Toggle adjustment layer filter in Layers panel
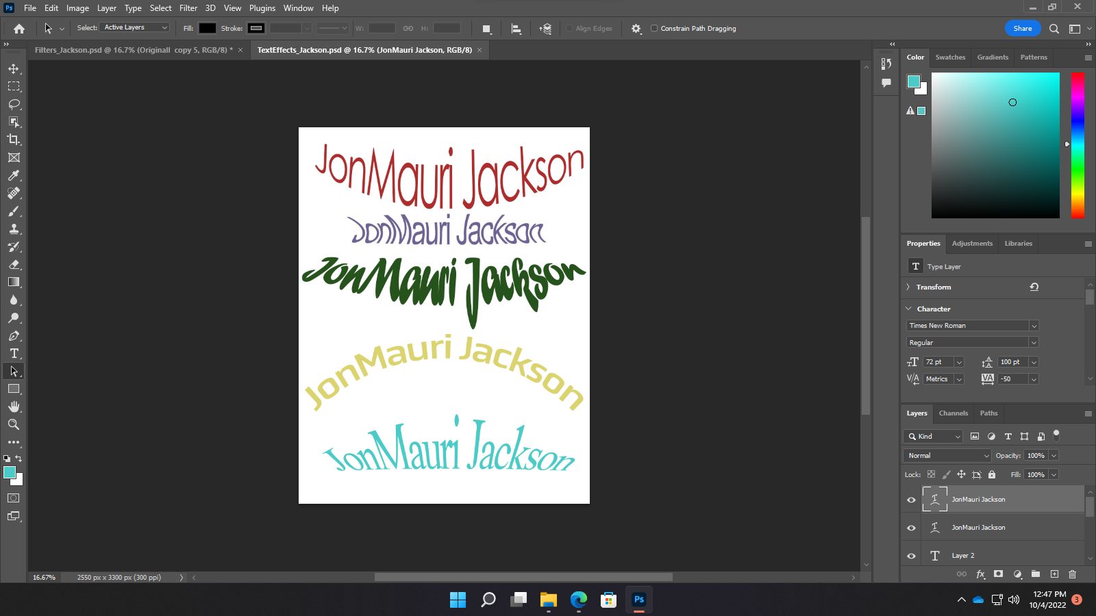This screenshot has height=616, width=1096. coord(991,436)
